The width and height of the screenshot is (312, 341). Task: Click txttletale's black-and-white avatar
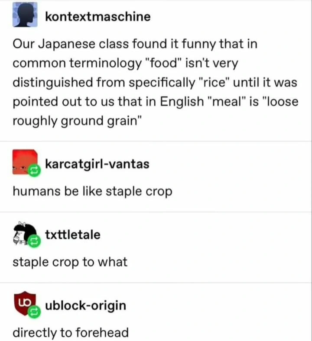(24, 234)
